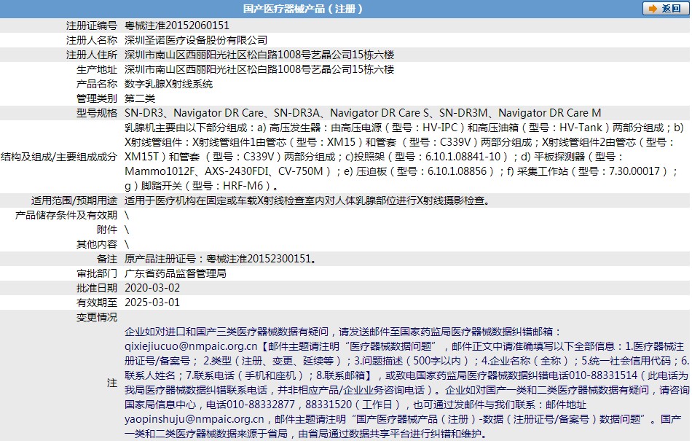Click the model list starting SN-DR3
The height and width of the screenshot is (441, 692).
click(x=363, y=113)
